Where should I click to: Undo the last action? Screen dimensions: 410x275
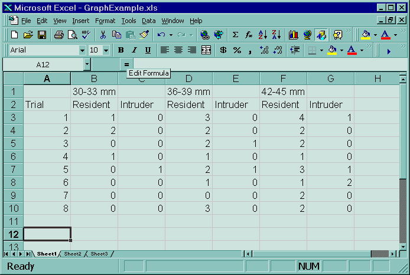(x=161, y=34)
